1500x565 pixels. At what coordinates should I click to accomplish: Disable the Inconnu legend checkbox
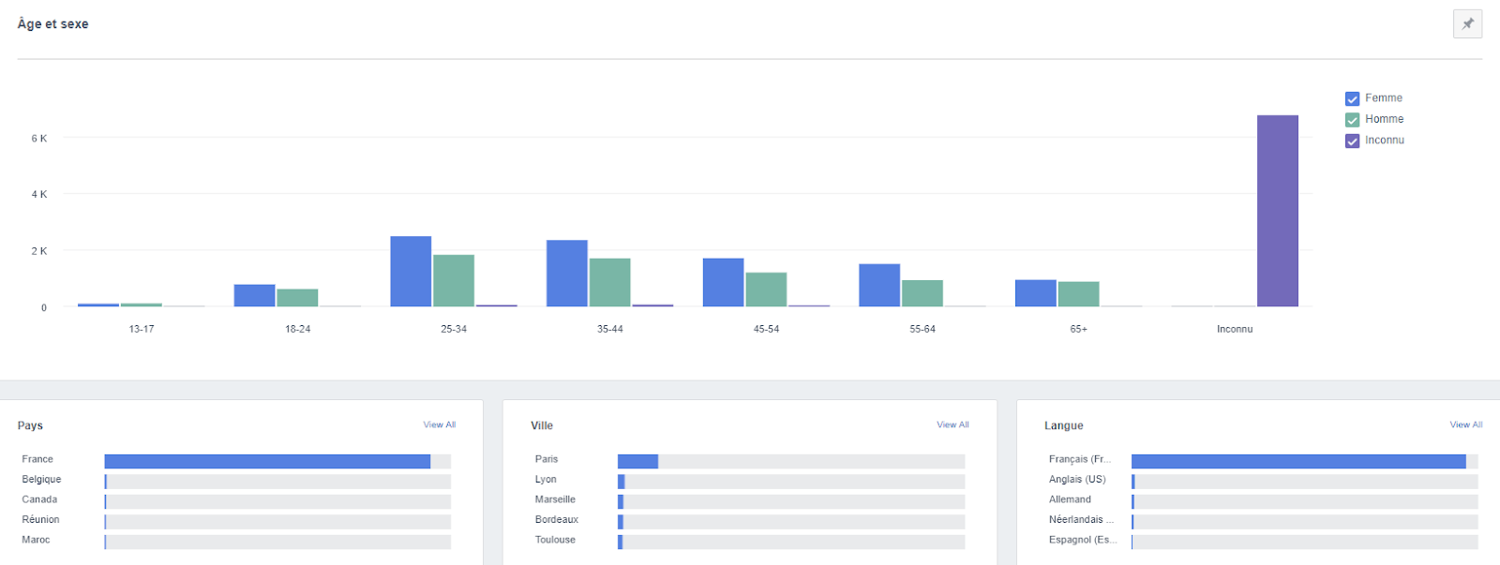tap(1352, 141)
